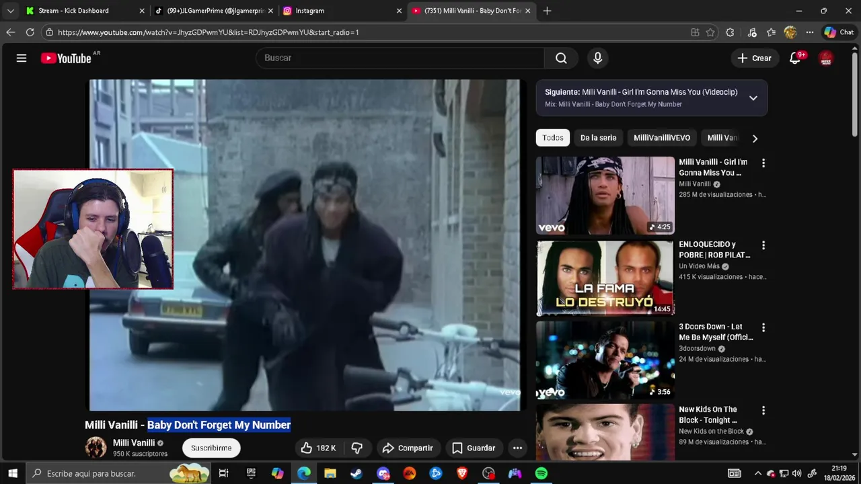Open 3 Doors Down - Let Me Be Myself title

tap(716, 332)
